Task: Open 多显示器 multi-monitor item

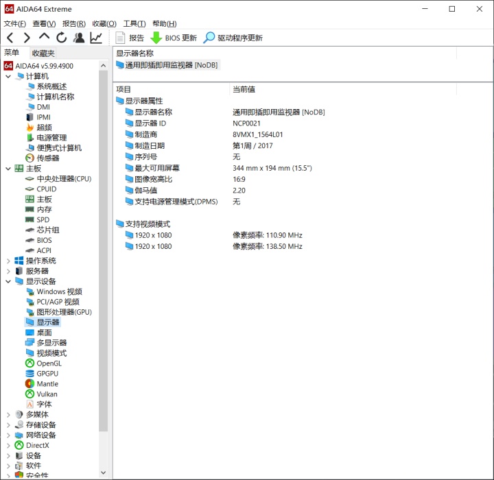Action: (46, 343)
